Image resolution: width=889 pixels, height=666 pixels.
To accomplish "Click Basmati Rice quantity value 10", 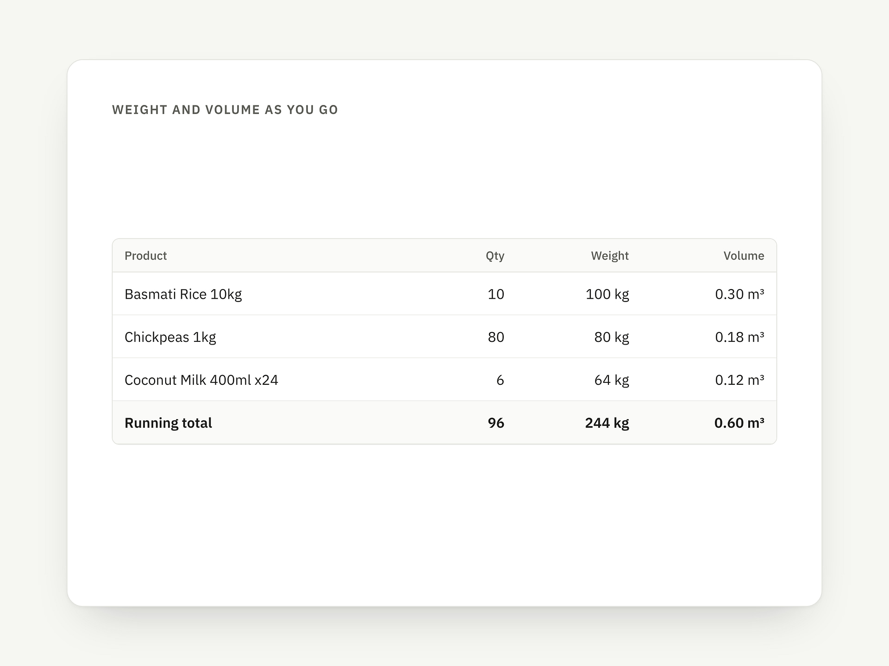I will (x=496, y=294).
